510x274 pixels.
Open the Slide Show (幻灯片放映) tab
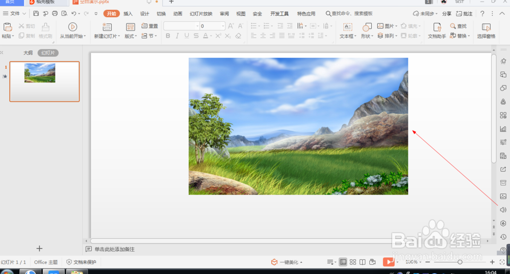201,14
